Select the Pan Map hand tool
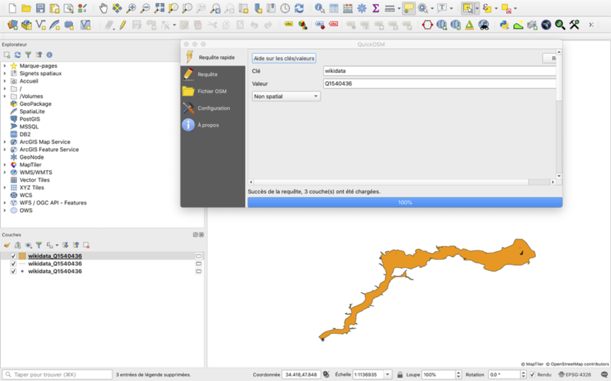 (103, 8)
